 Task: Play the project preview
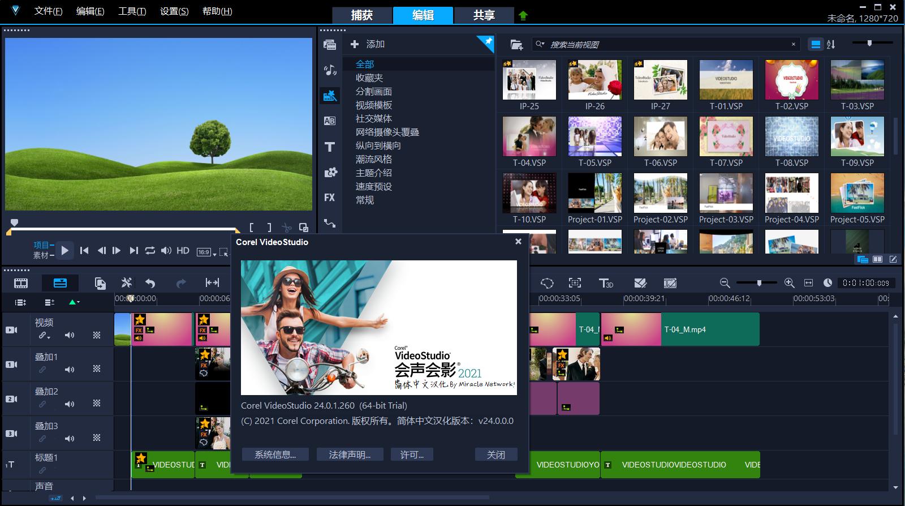pos(64,250)
